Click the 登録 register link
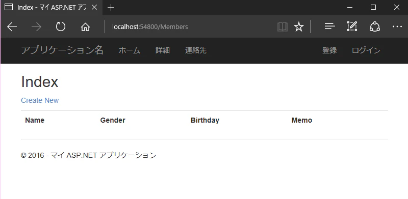Screen dimensions: 408x199 pyautogui.click(x=329, y=50)
